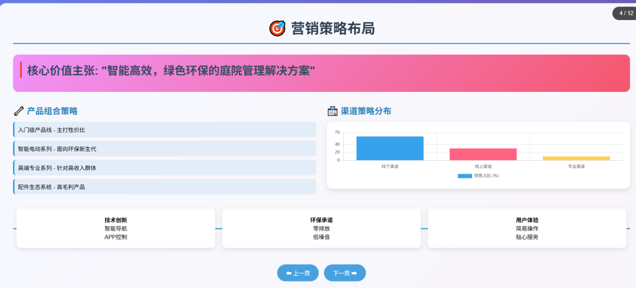Click the target icon beside 营销策略布局 title
Image resolution: width=636 pixels, height=288 pixels.
277,28
